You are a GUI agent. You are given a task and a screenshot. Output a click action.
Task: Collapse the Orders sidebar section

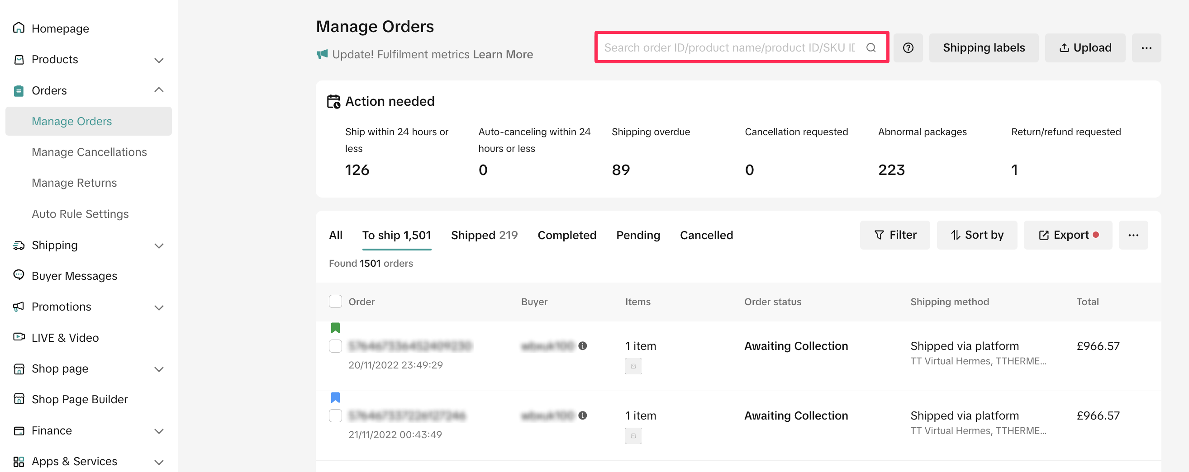coord(159,90)
